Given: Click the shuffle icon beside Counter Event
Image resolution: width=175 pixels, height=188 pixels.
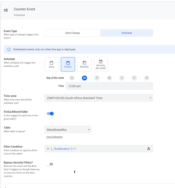Looking at the screenshot, I should coord(6,10).
